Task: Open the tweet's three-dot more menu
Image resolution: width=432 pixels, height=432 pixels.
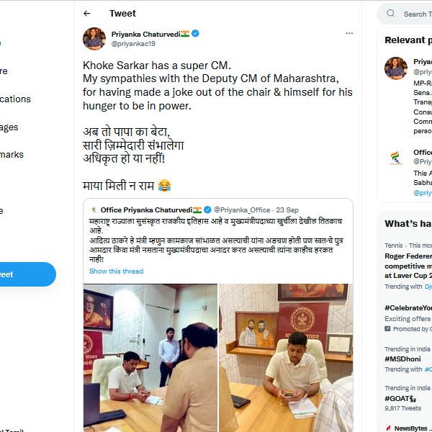Action: click(x=349, y=33)
